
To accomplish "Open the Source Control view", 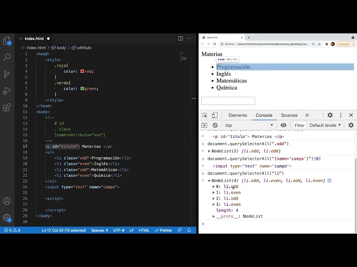I will 7,74.
